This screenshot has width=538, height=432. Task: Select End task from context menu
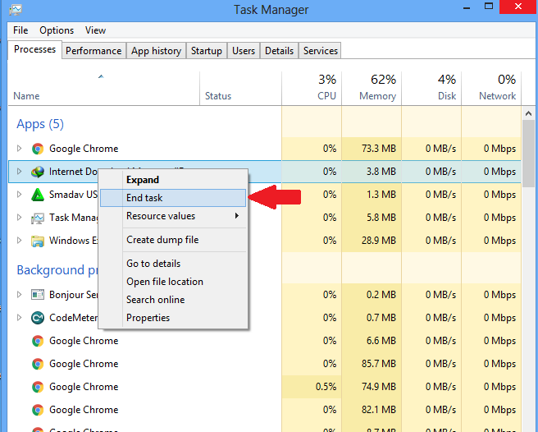144,198
